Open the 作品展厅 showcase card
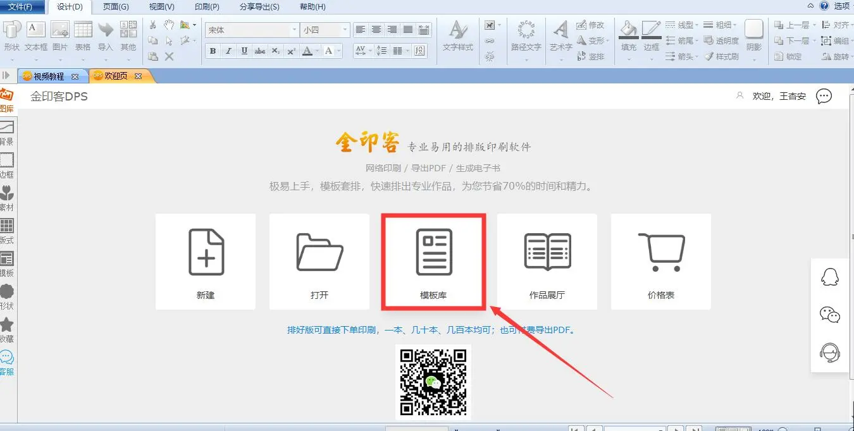 [547, 262]
